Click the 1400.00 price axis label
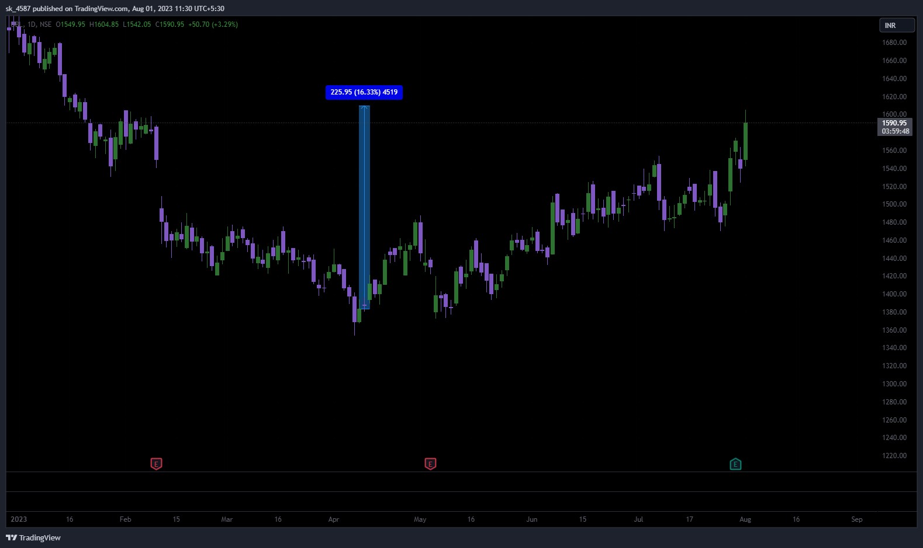The height and width of the screenshot is (548, 923). click(894, 294)
